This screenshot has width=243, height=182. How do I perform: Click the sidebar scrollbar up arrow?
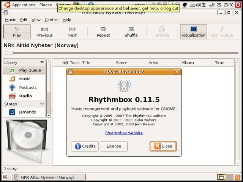[x=49, y=61]
